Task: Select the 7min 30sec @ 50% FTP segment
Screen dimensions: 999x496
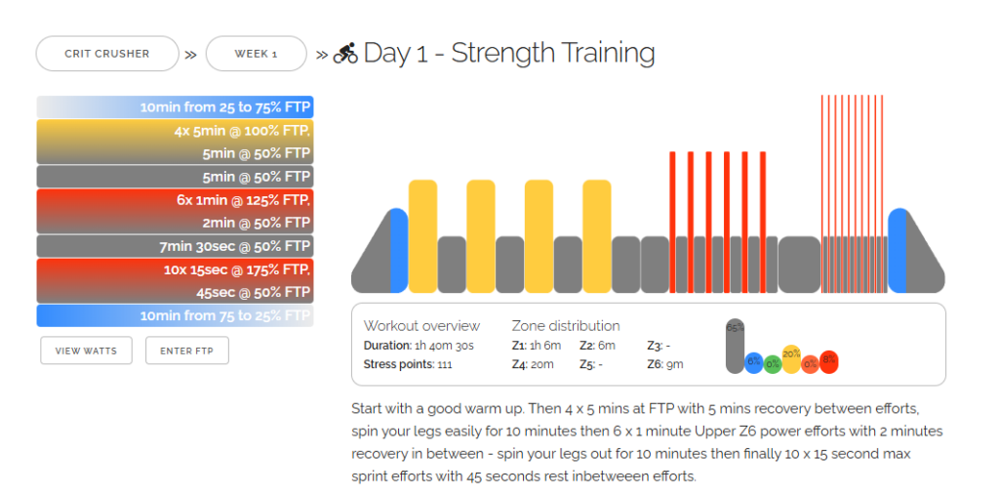Action: (175, 246)
